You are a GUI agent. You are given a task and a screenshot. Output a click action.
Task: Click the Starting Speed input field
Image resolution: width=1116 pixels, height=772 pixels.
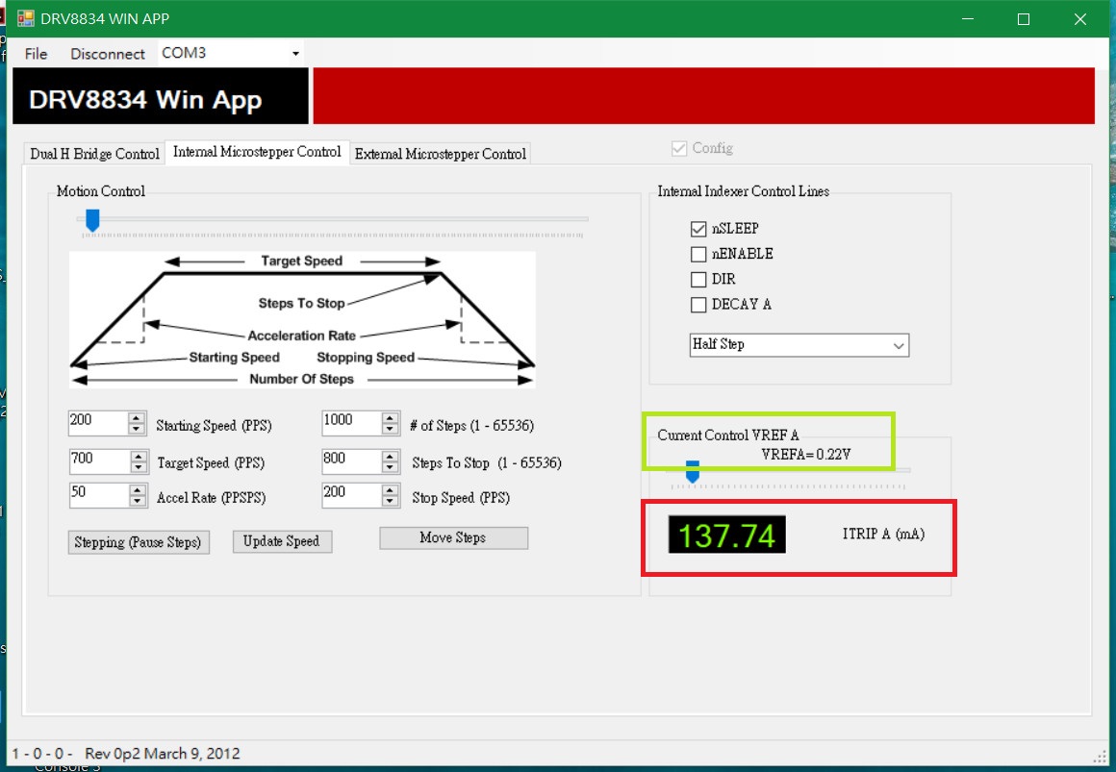tap(98, 423)
